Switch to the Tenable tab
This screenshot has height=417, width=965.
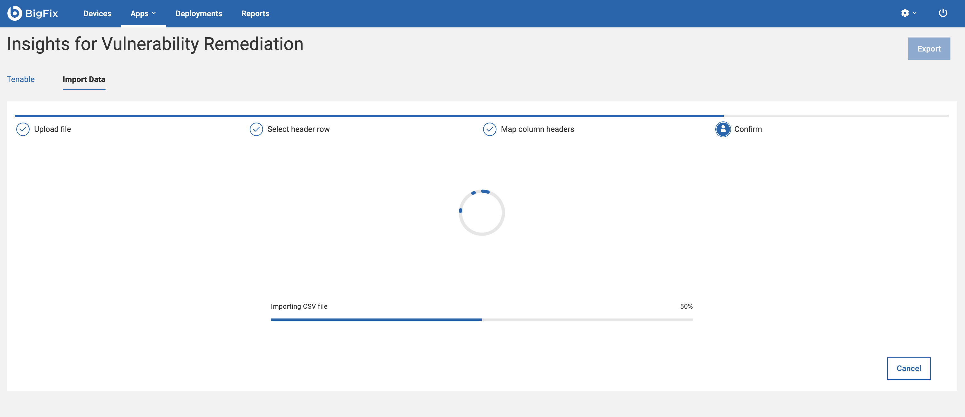click(21, 79)
